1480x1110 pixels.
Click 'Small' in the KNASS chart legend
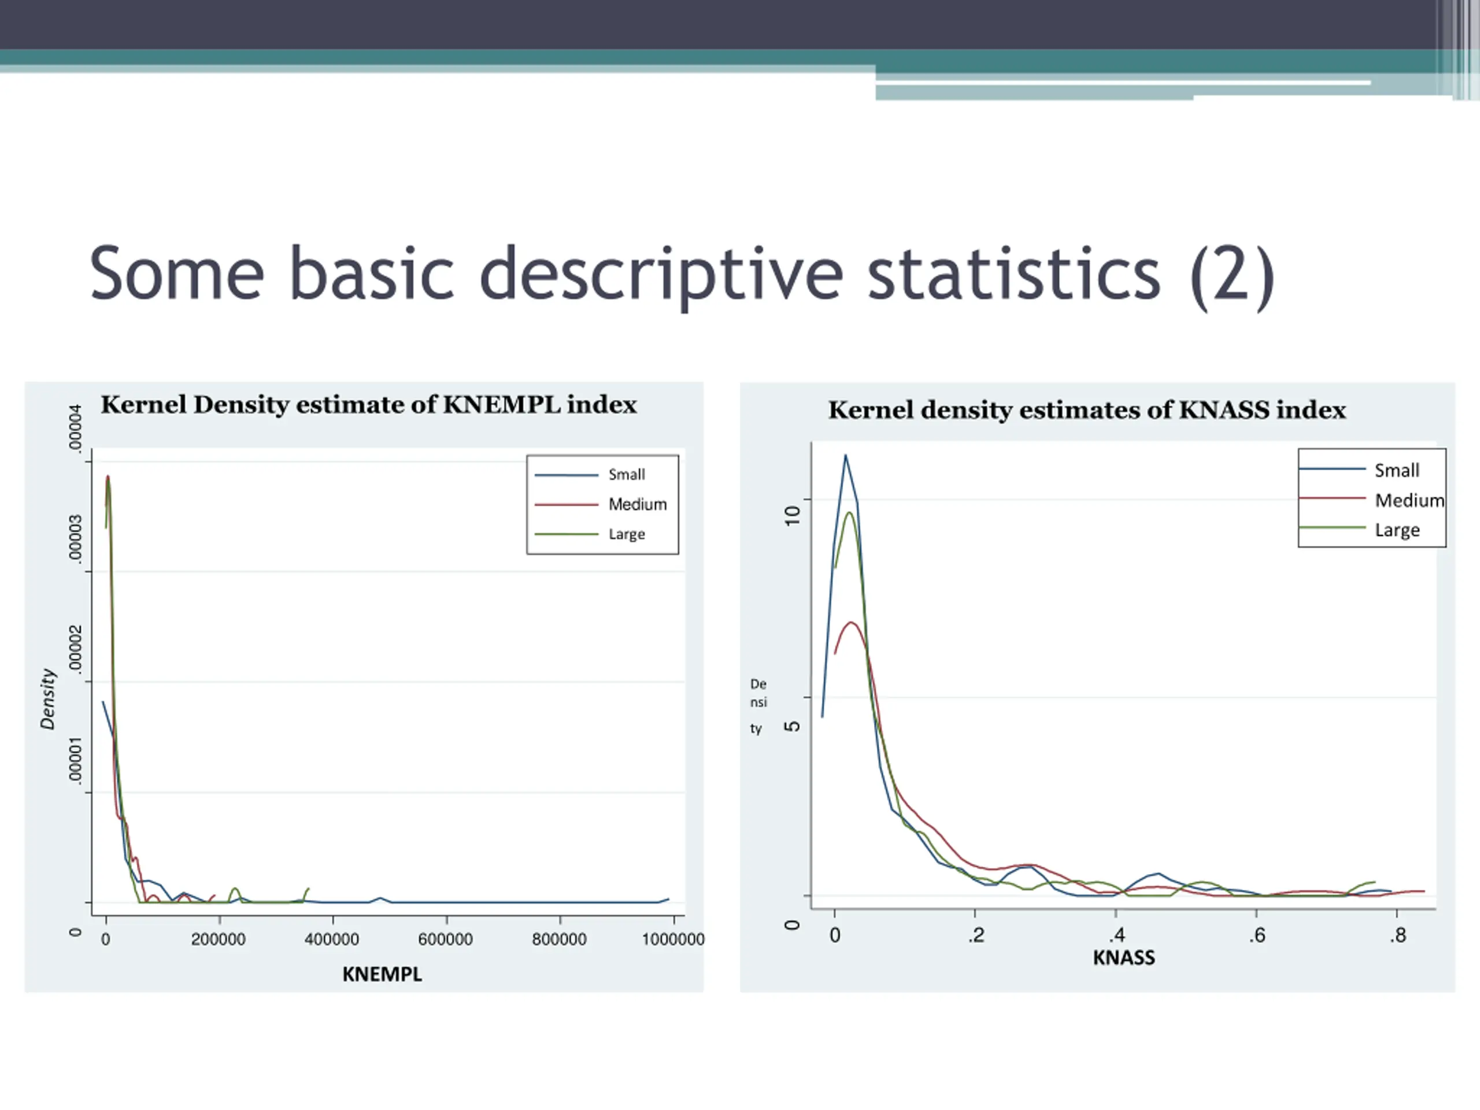pyautogui.click(x=1397, y=471)
